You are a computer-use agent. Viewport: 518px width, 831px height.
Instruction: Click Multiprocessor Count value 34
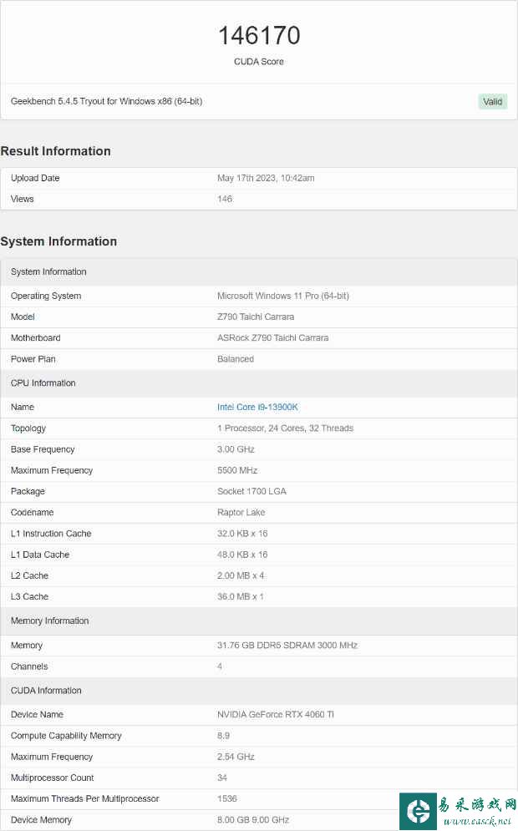[221, 778]
